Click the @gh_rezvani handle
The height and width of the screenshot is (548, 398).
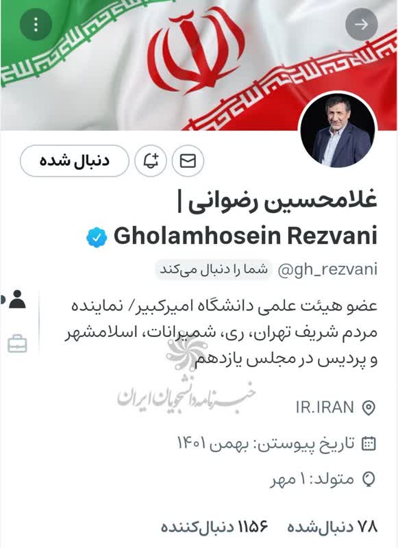pyautogui.click(x=327, y=270)
